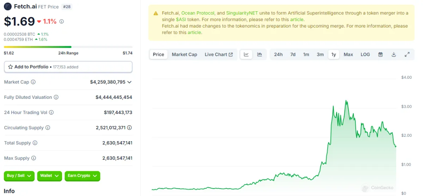The image size is (423, 196).
Task: Click the 24h Range progress bar
Action: (68, 47)
